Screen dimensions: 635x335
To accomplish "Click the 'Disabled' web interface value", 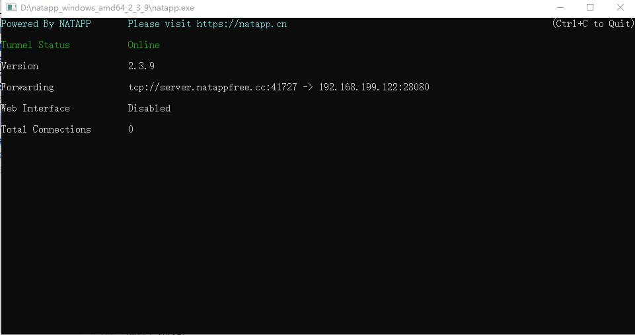I will click(x=149, y=108).
